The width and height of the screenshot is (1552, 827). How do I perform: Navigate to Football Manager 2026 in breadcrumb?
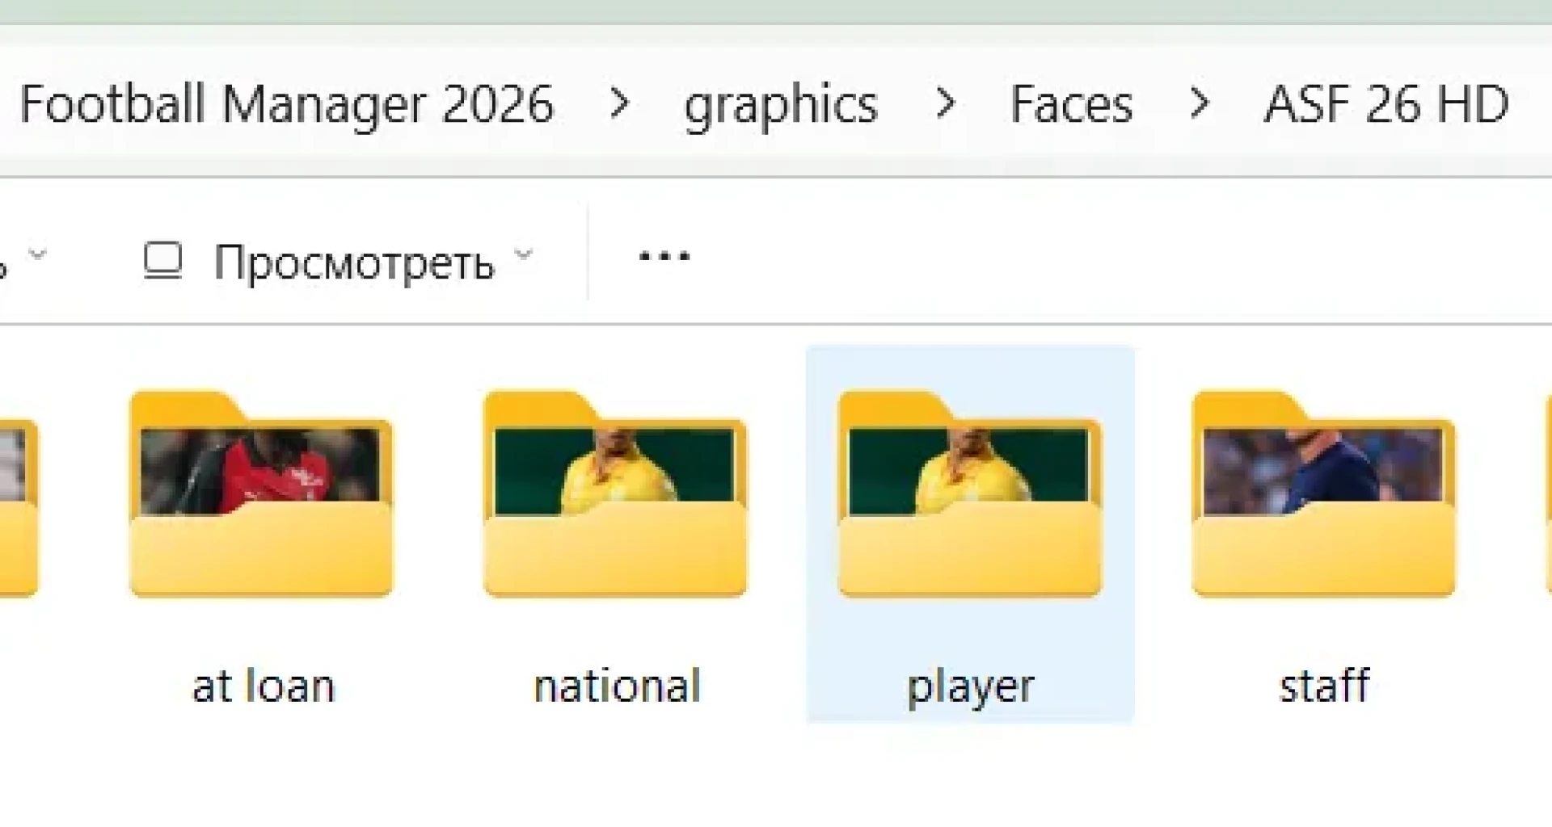(287, 105)
